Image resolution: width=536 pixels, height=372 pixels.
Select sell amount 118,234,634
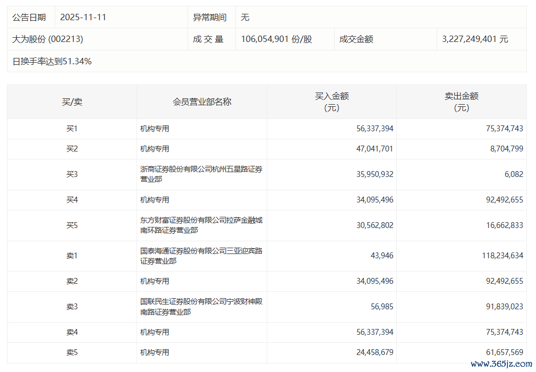coord(503,256)
